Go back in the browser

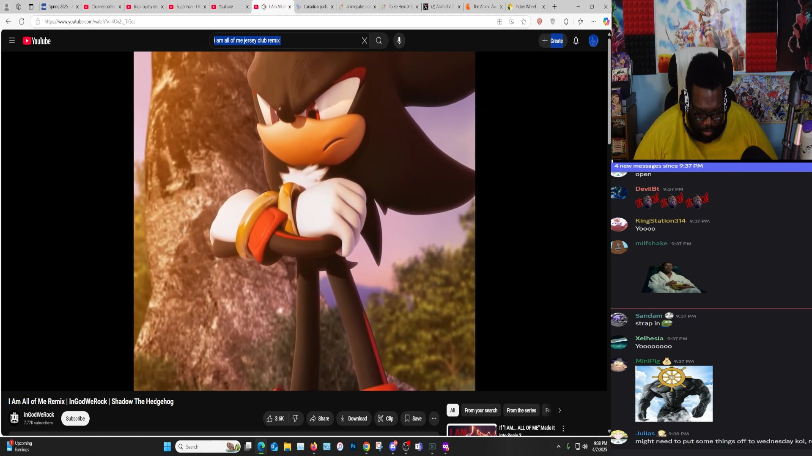click(x=8, y=22)
